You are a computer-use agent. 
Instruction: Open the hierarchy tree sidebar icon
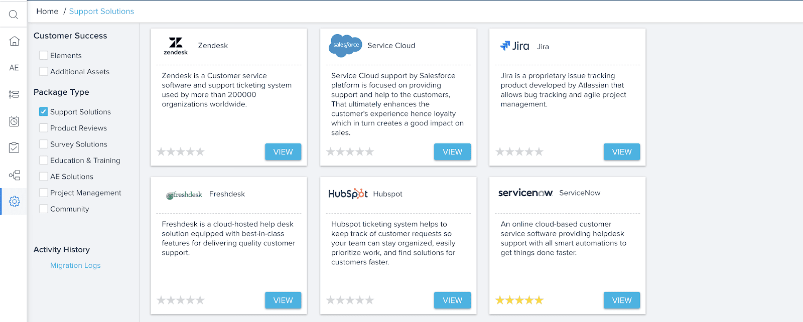point(14,175)
